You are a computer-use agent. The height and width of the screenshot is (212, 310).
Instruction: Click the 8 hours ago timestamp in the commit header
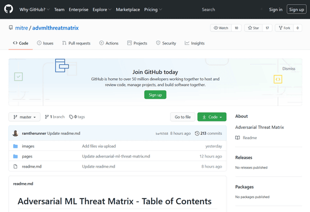180,133
